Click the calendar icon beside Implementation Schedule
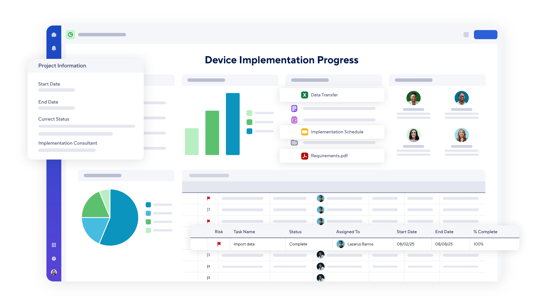The image size is (547, 307). pyautogui.click(x=305, y=132)
